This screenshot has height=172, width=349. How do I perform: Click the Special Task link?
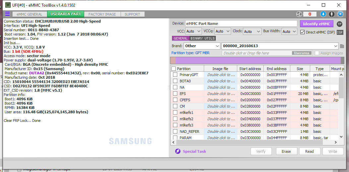tap(194, 151)
